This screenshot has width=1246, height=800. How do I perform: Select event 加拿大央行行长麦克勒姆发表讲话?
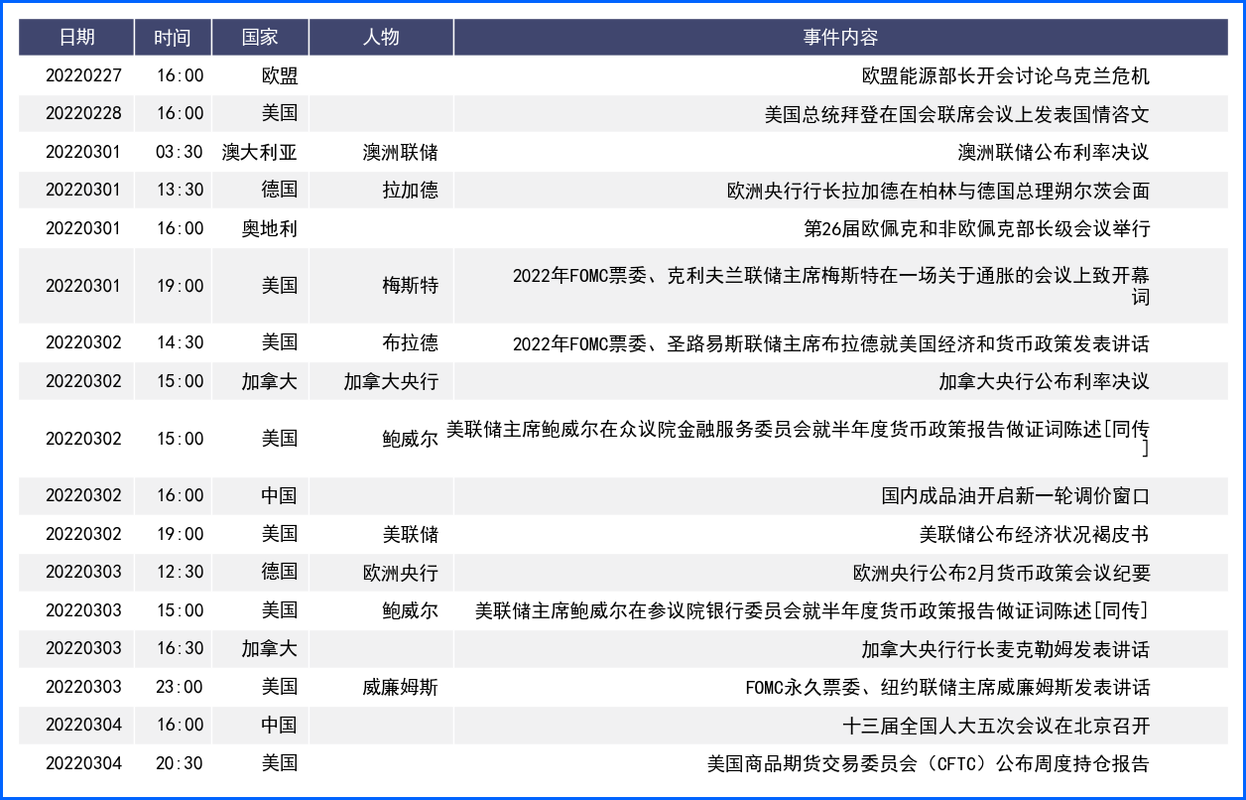click(1006, 649)
